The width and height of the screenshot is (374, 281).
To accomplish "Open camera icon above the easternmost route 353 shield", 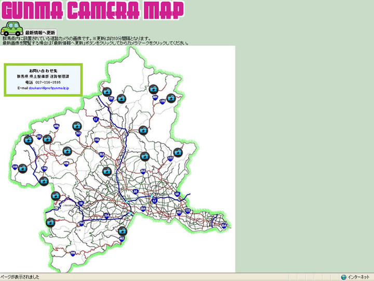I will pos(145,157).
